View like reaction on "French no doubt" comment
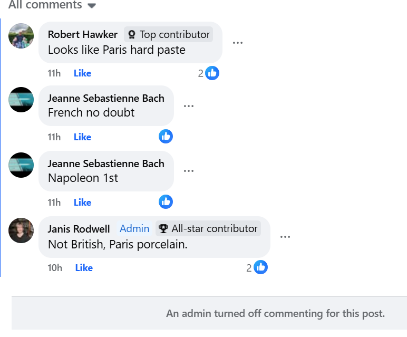This screenshot has height=337, width=407. (166, 137)
